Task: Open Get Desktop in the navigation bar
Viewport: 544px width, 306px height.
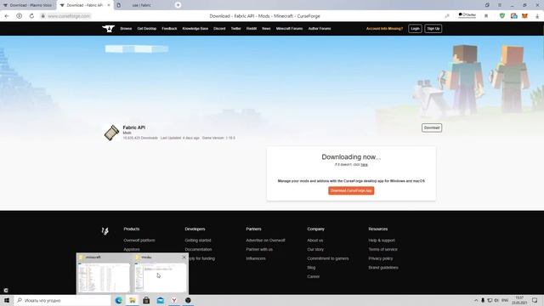Action: (147, 29)
